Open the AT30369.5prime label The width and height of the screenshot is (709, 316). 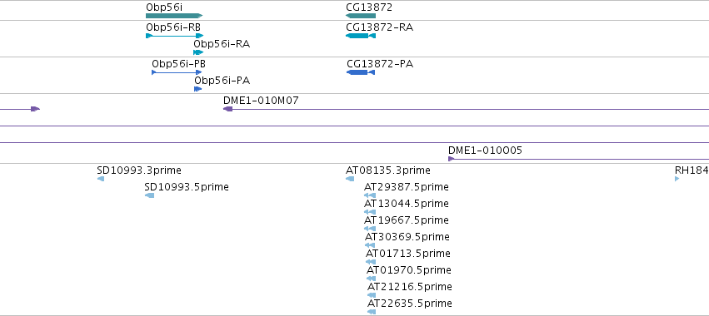point(407,237)
